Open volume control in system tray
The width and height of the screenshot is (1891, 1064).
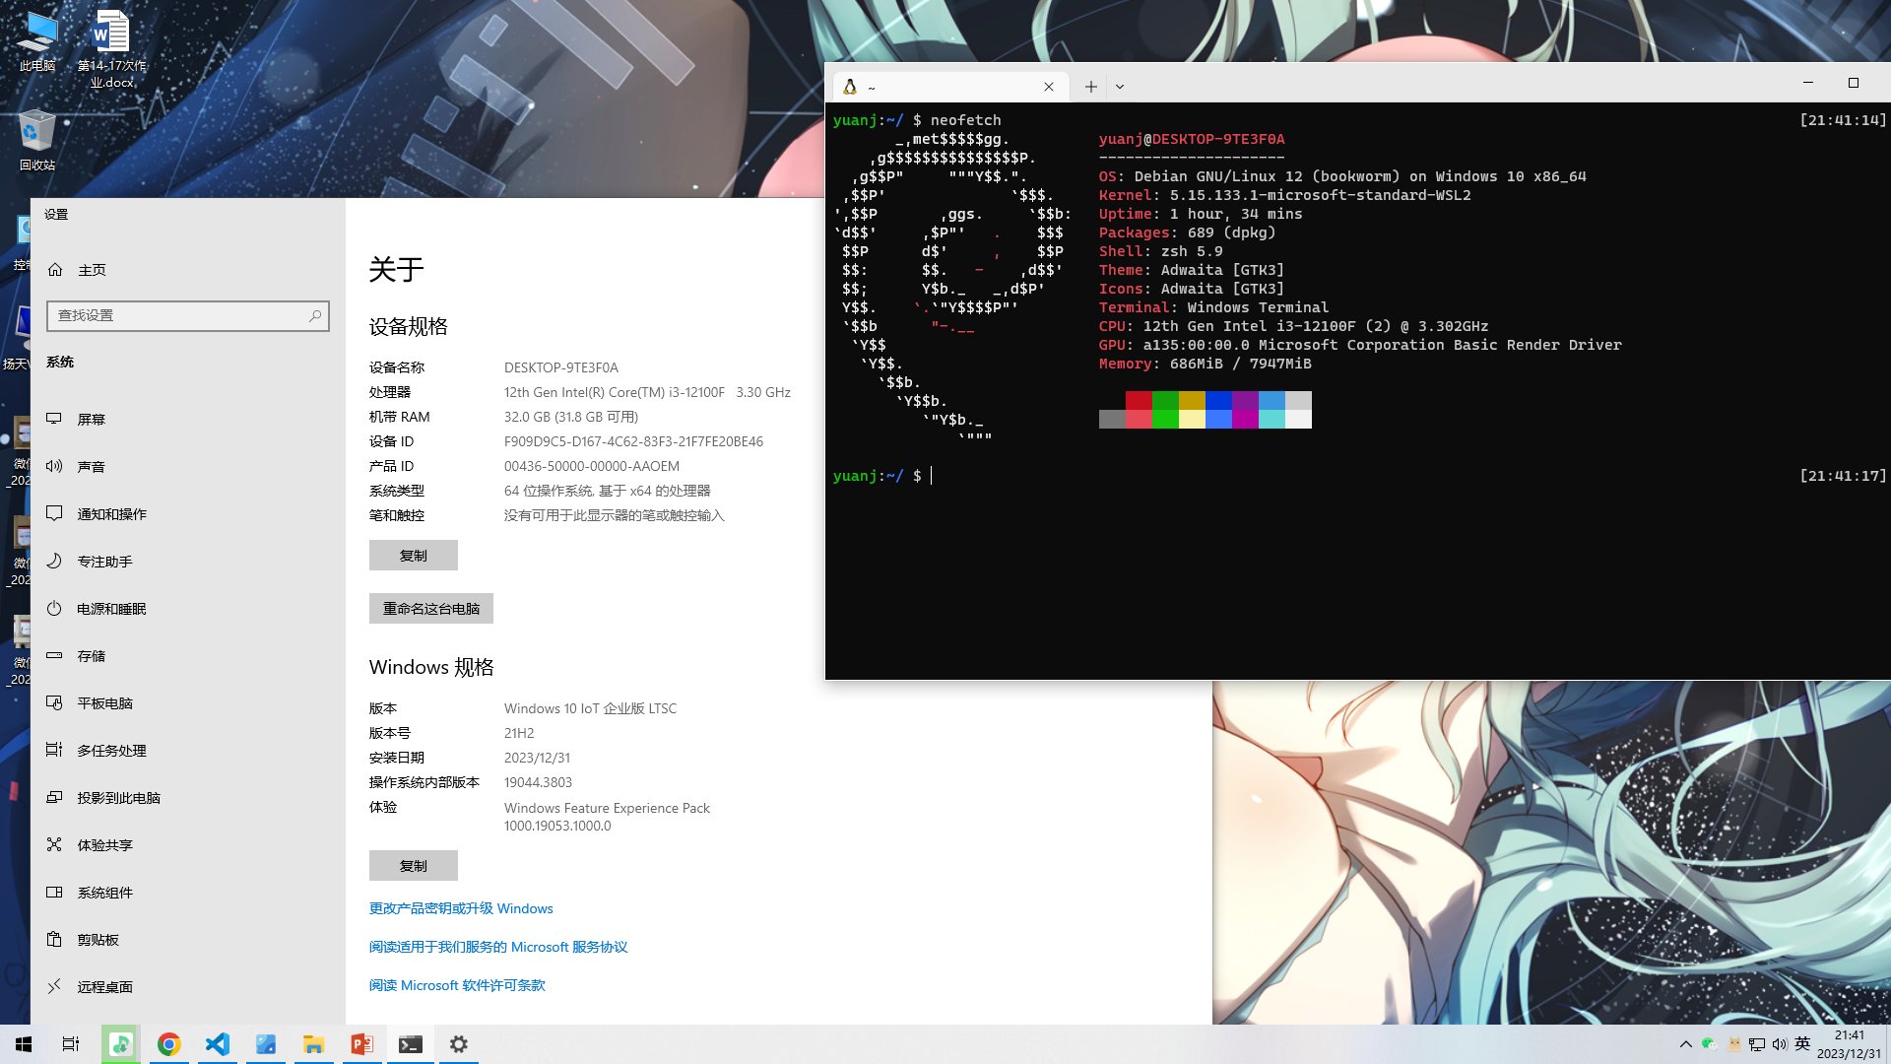[1780, 1044]
